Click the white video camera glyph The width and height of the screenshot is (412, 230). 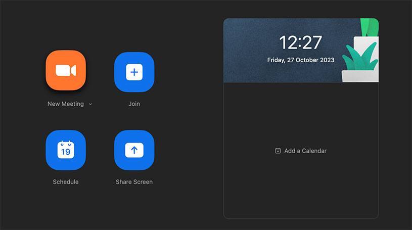click(65, 71)
